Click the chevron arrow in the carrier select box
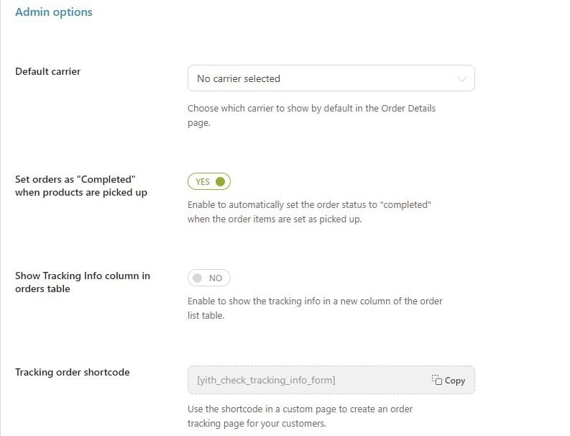 pos(462,79)
